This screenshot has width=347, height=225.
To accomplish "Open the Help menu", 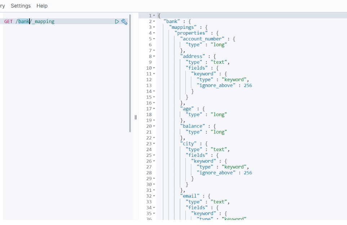I will pyautogui.click(x=42, y=6).
